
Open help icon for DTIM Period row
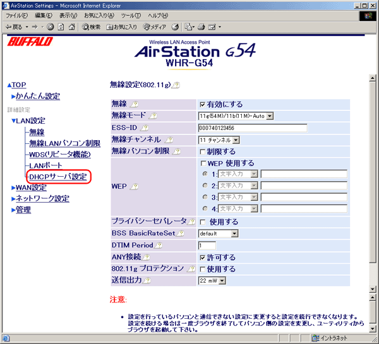159,246
